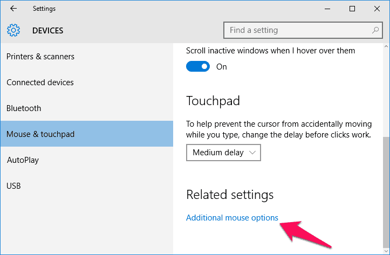The width and height of the screenshot is (390, 255).
Task: Minimize the Settings window
Action: (x=327, y=9)
